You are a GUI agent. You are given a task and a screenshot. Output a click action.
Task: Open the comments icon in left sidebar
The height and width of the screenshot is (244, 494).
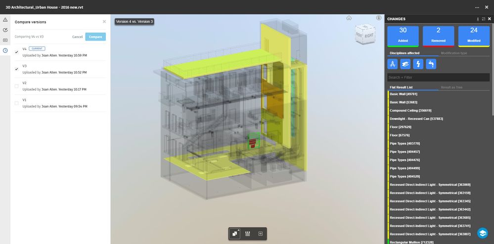[5, 40]
